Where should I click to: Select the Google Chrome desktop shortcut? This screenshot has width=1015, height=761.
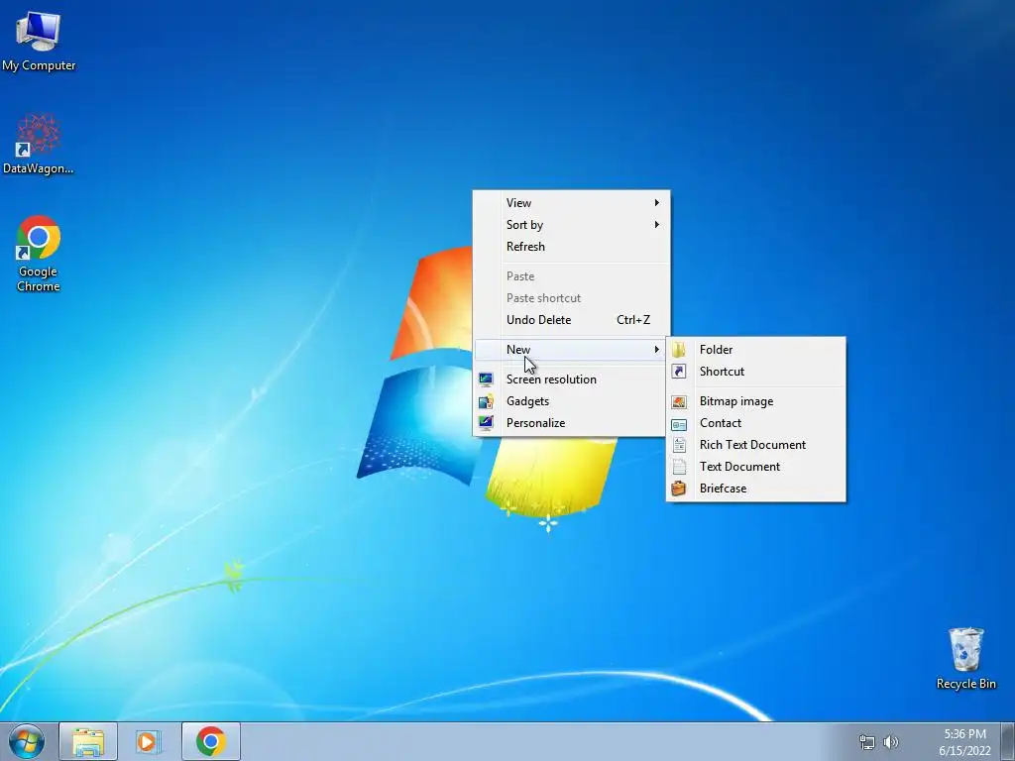click(39, 253)
